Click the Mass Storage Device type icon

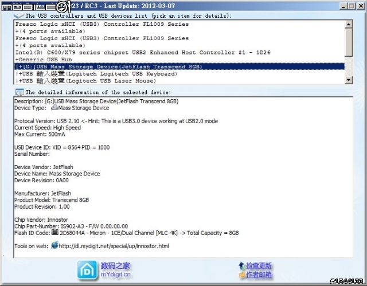pyautogui.click(x=54, y=108)
